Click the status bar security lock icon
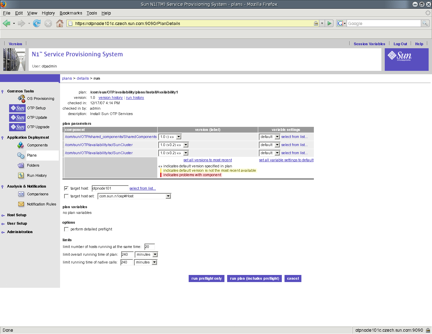 click(428, 330)
